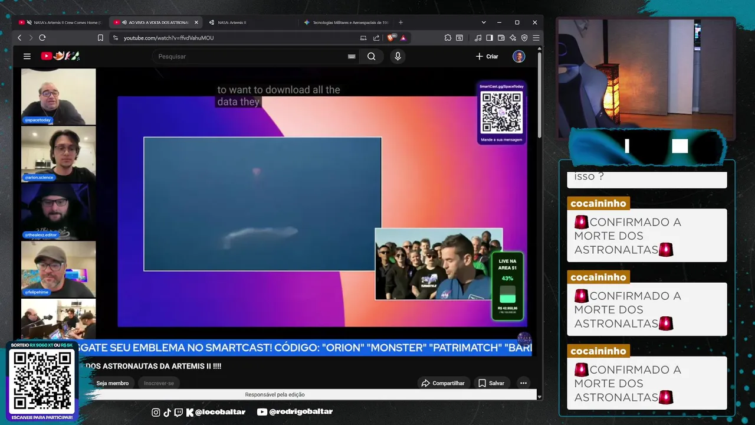Open the picture-in-picture icon in address bar
The height and width of the screenshot is (425, 755).
click(363, 38)
